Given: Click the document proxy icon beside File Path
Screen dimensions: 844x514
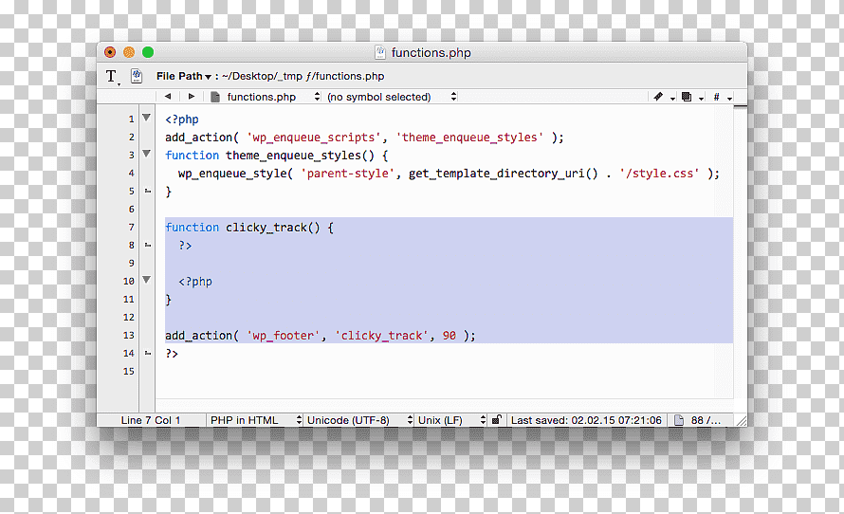Looking at the screenshot, I should [x=137, y=76].
